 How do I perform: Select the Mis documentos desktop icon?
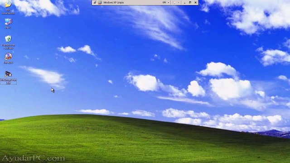(8, 7)
